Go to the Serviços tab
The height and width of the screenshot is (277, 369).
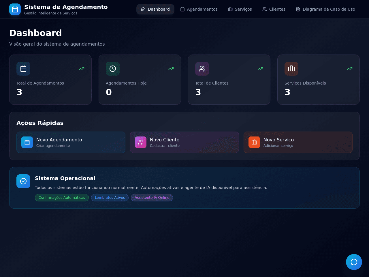pos(240,9)
